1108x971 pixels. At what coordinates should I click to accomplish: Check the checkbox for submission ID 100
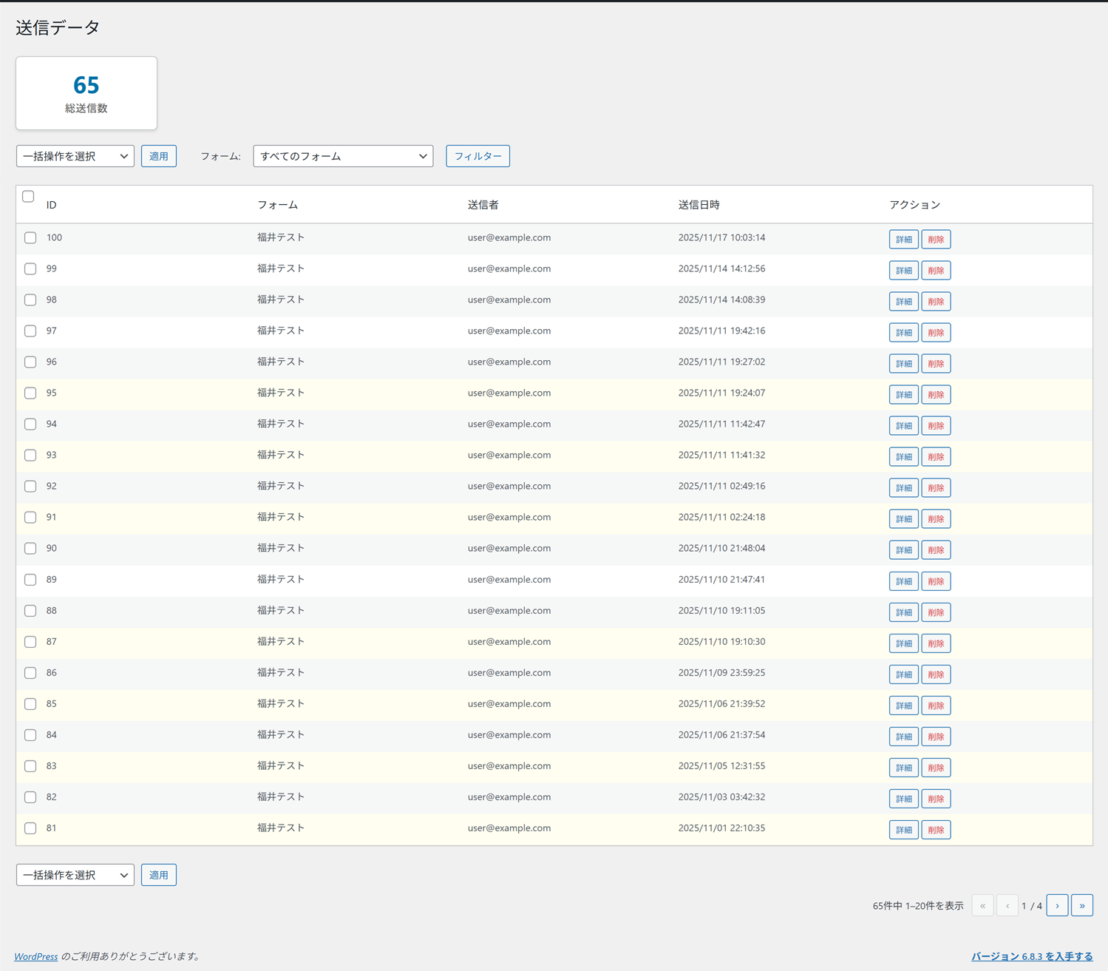tap(30, 237)
